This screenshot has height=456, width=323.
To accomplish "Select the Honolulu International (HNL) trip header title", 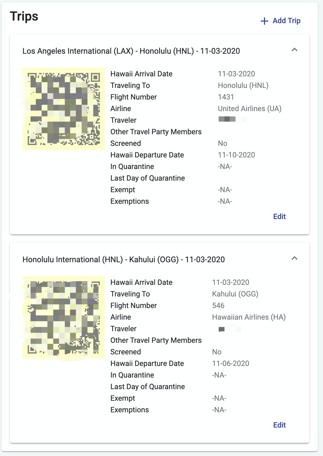I will pyautogui.click(x=123, y=260).
